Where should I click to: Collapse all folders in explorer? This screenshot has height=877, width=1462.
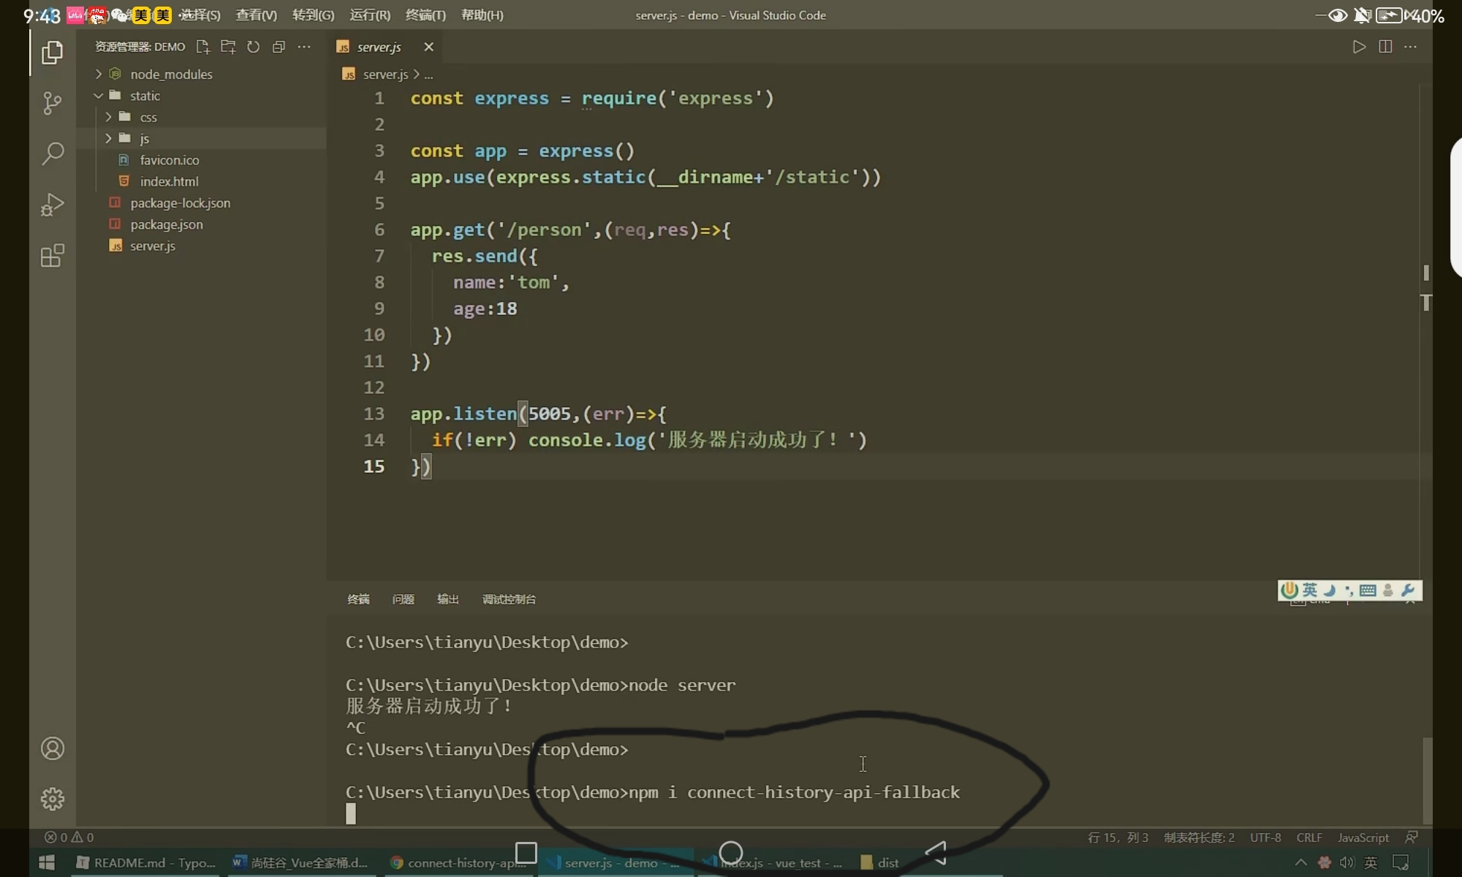[x=279, y=47]
